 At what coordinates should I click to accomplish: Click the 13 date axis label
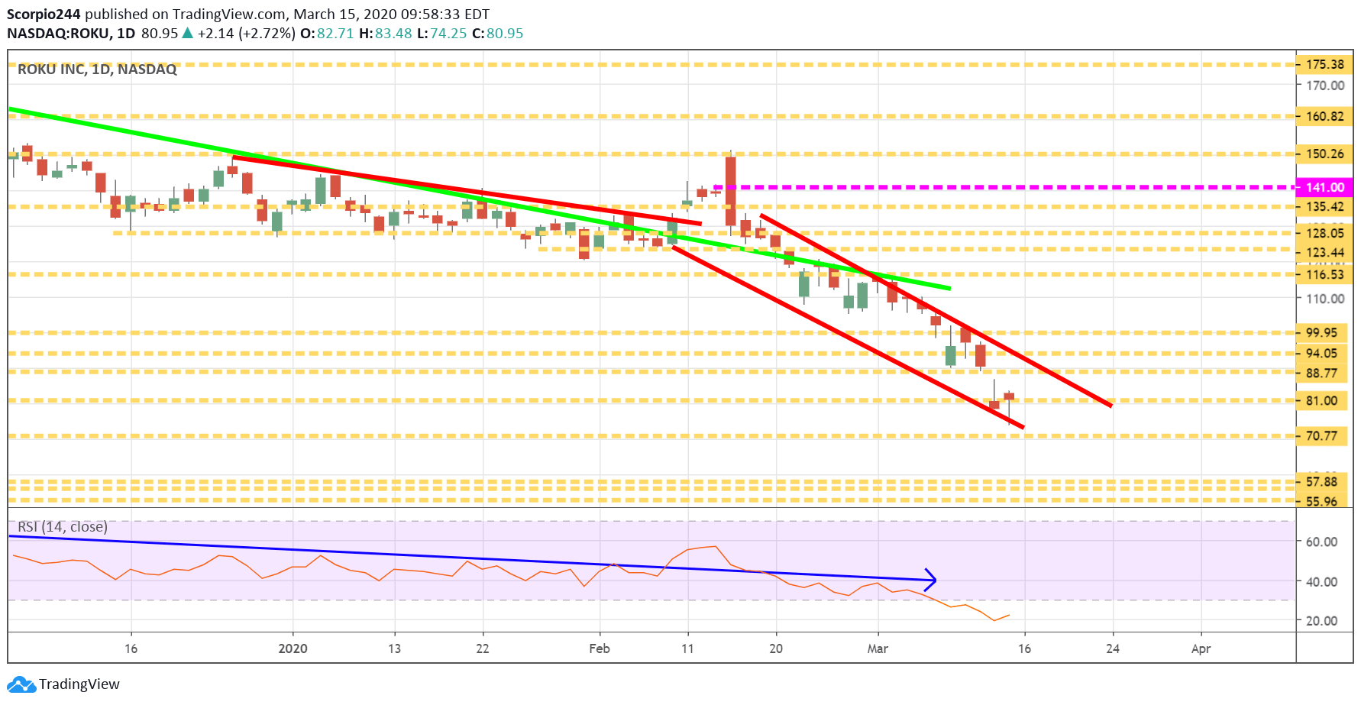pyautogui.click(x=394, y=648)
